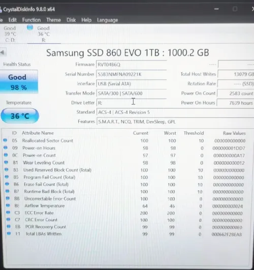The height and width of the screenshot is (270, 254).
Task: Click status dot for Used Reserved Block Count
Action: pos(7,170)
